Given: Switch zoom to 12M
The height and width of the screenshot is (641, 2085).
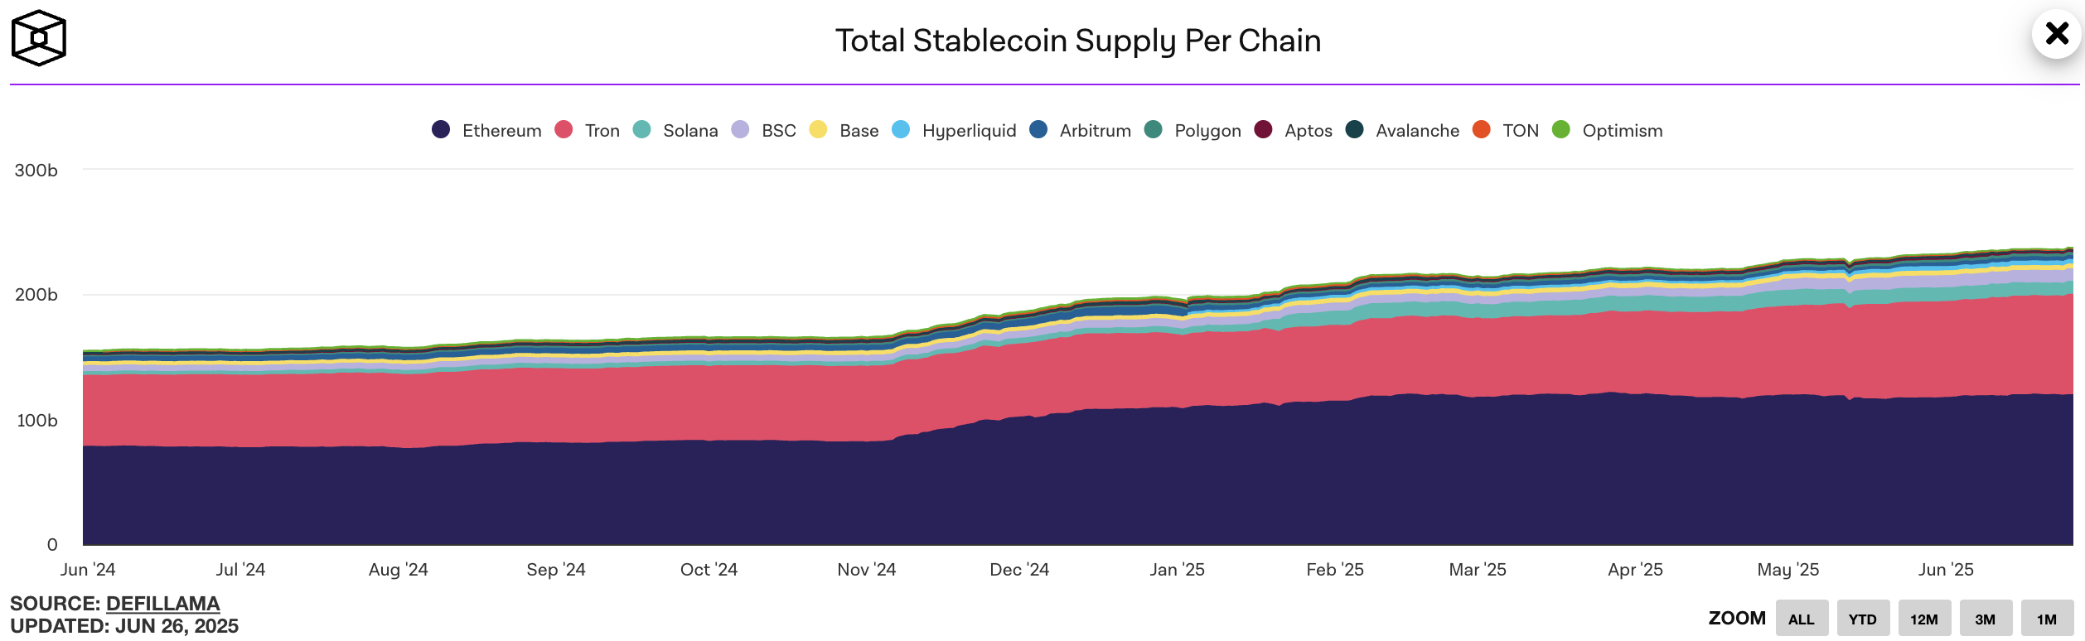Looking at the screenshot, I should point(1923,619).
